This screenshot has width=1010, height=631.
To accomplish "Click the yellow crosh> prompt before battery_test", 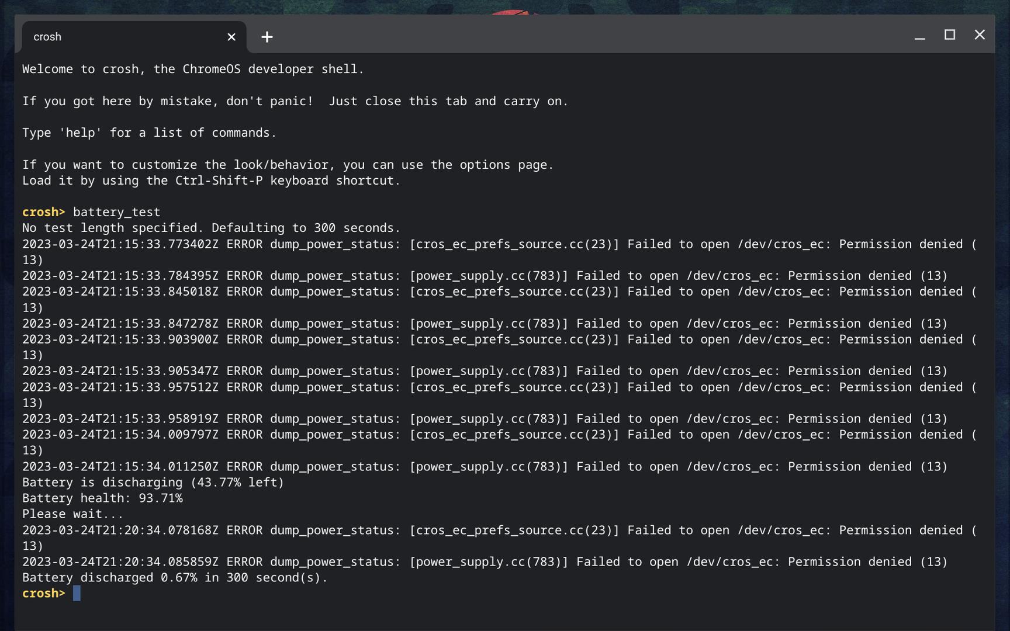I will point(43,212).
